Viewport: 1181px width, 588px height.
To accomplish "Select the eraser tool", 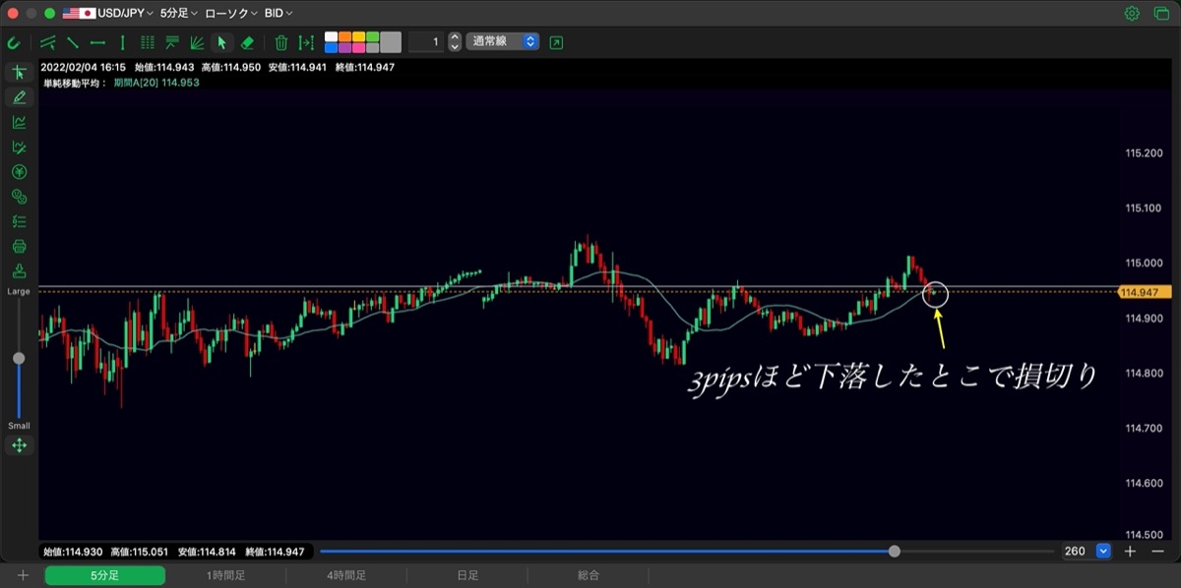I will click(x=247, y=42).
